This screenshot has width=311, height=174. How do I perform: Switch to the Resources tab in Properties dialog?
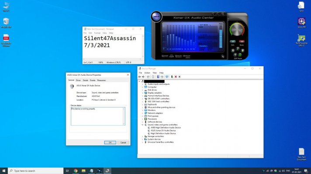click(x=101, y=80)
